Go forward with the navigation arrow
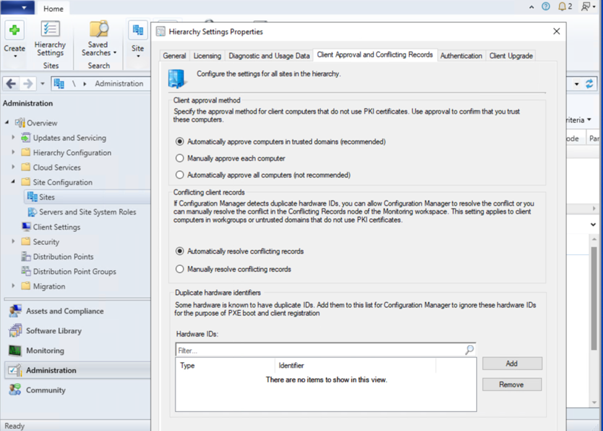This screenshot has height=431, width=603. [x=28, y=83]
